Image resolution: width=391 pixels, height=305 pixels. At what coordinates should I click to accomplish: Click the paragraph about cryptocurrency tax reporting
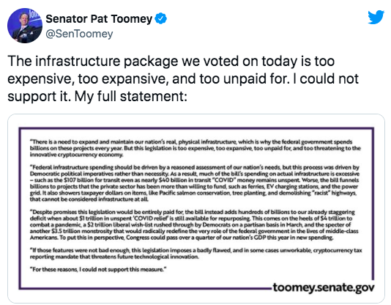[x=195, y=254]
